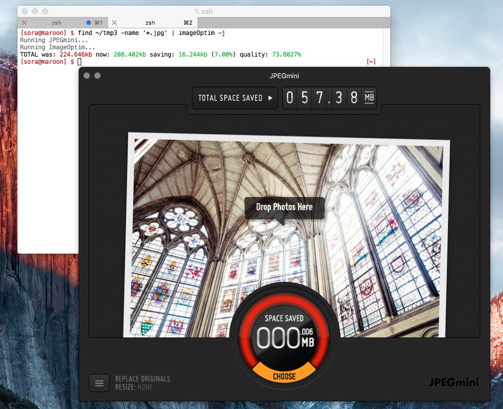The width and height of the screenshot is (503, 409).
Task: Click the RESIZE: NONE setting text
Action: (134, 387)
